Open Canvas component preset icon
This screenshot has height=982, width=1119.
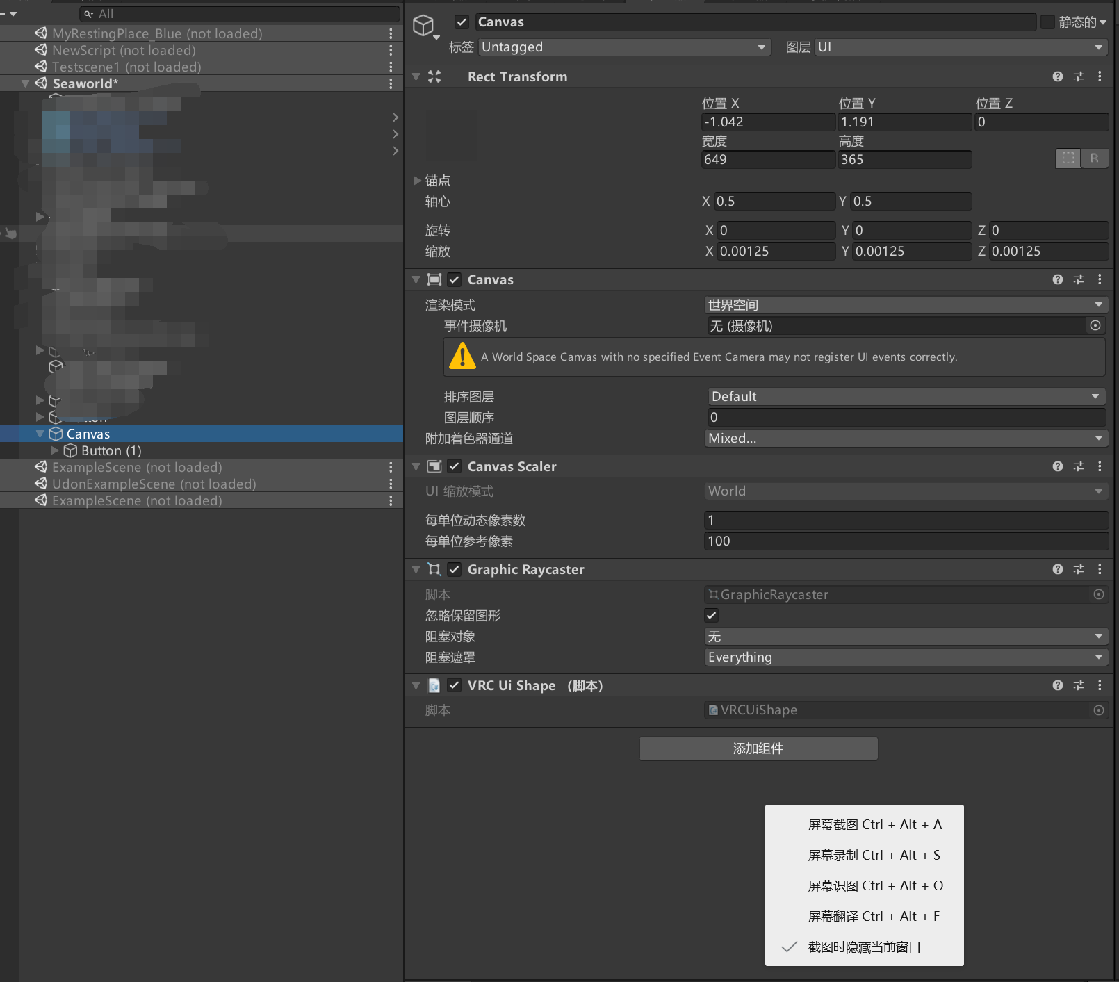1079,279
